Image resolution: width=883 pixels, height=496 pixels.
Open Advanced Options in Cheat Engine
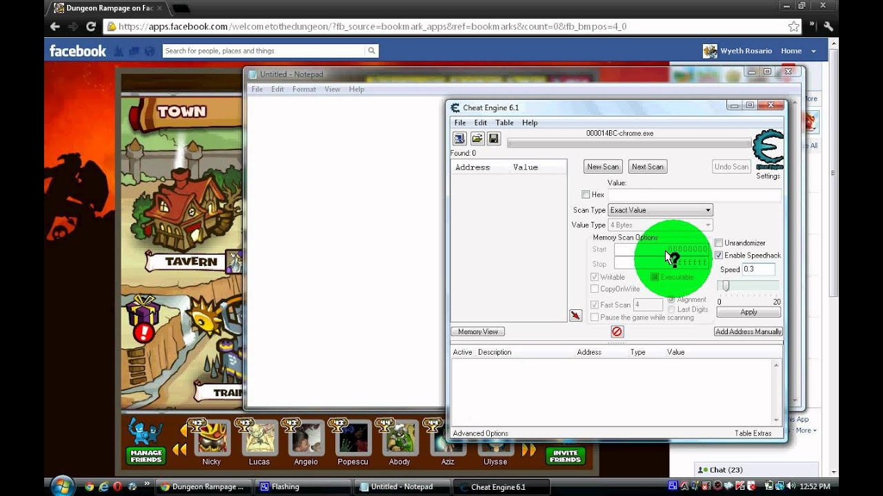click(480, 433)
